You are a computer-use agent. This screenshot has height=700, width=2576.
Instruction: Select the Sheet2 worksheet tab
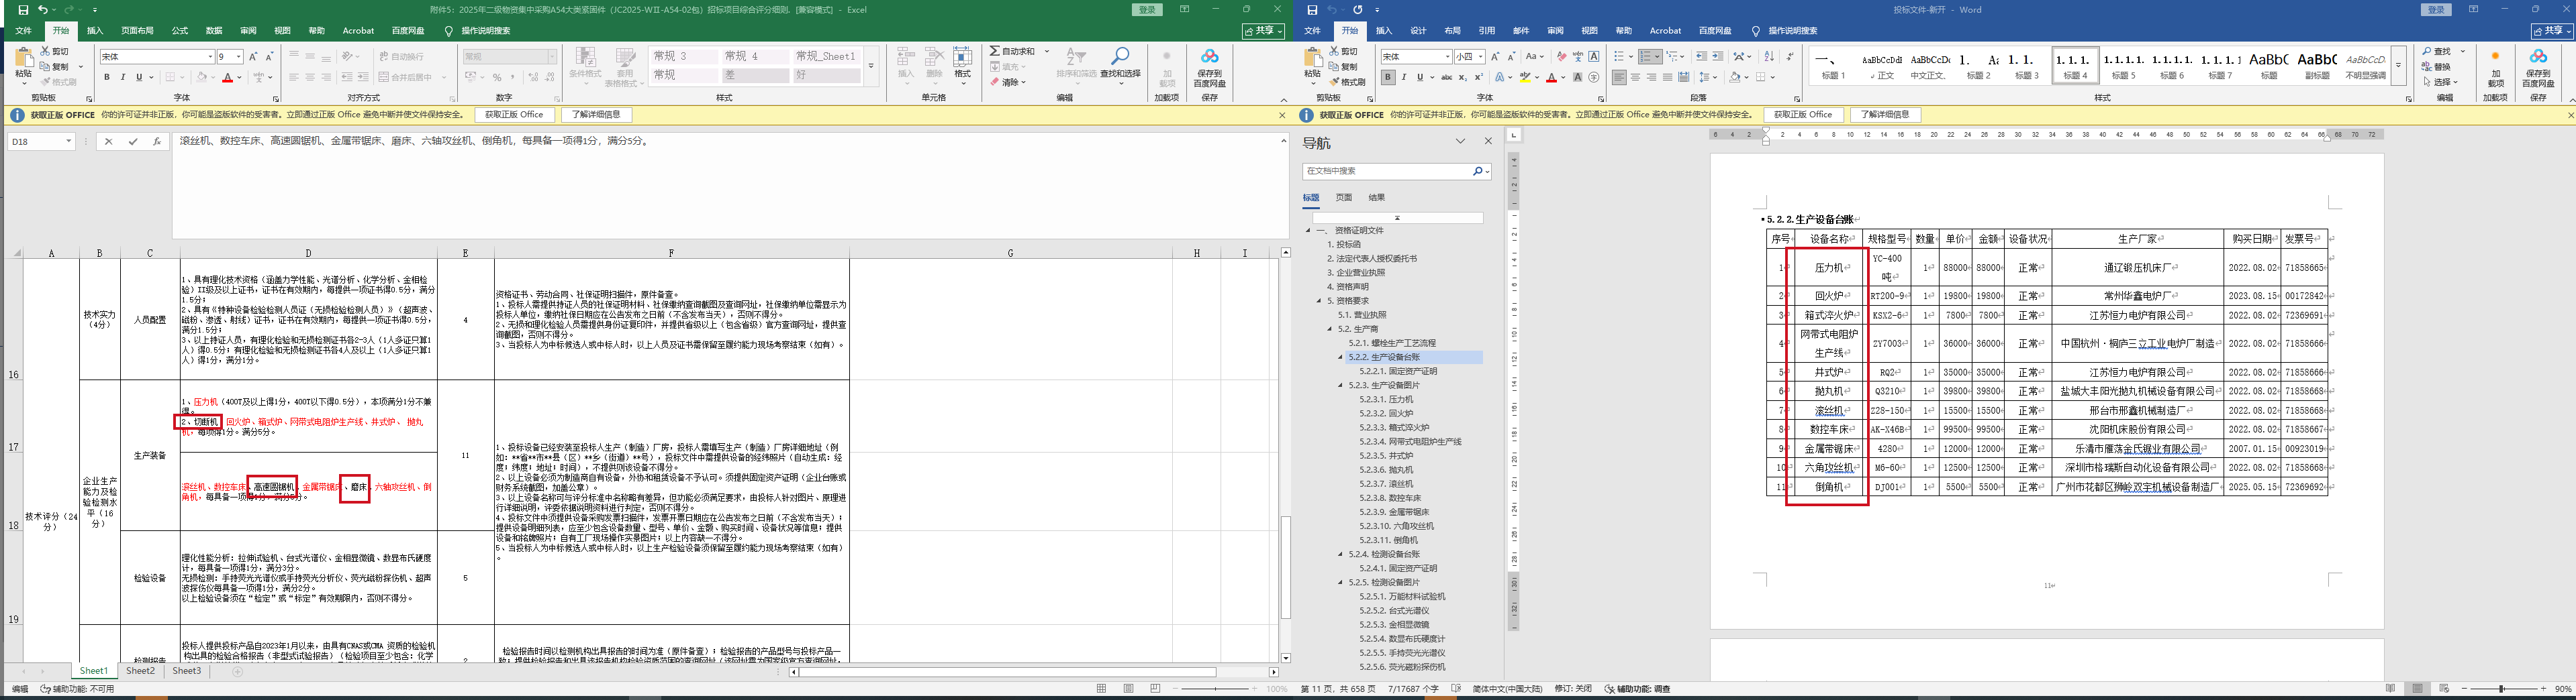tap(140, 671)
